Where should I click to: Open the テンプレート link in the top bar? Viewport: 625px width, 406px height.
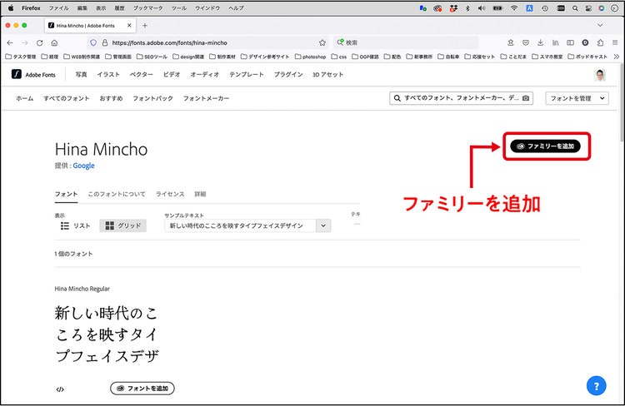tap(247, 74)
